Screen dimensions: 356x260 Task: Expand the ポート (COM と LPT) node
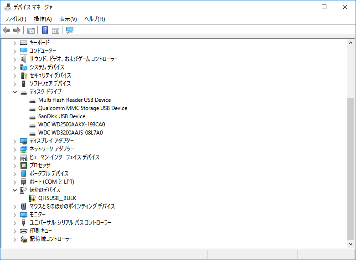pyautogui.click(x=15, y=182)
